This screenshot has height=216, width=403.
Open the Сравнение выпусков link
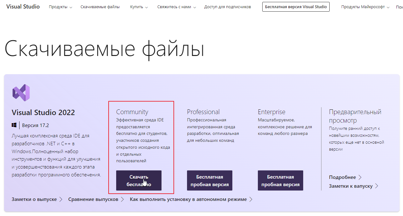(96, 199)
